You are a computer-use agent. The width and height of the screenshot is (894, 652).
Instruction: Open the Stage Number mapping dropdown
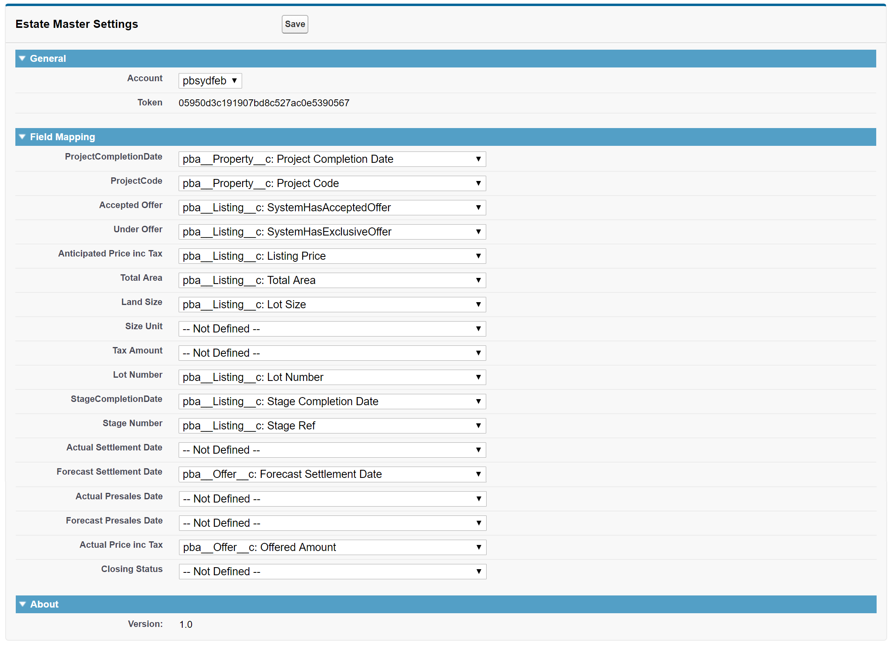332,426
